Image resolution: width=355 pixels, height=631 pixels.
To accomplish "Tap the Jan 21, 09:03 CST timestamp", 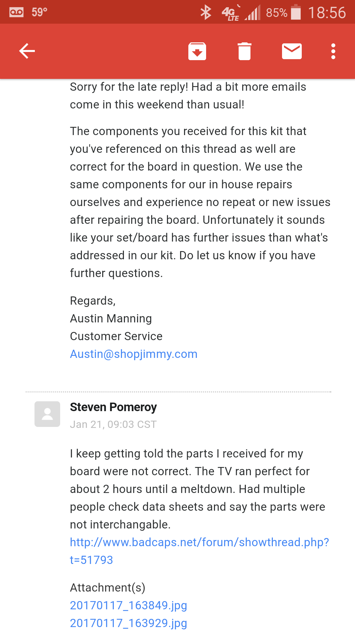I will coord(113,424).
